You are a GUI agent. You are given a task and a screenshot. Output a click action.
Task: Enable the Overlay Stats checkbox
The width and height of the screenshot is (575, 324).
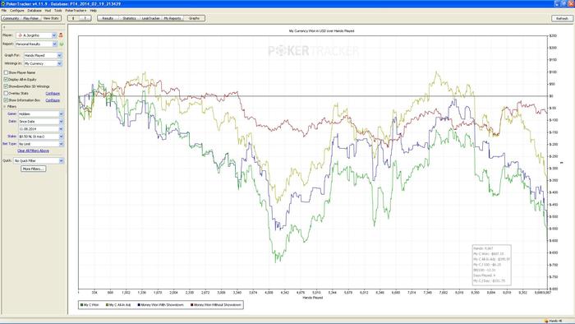coord(6,93)
